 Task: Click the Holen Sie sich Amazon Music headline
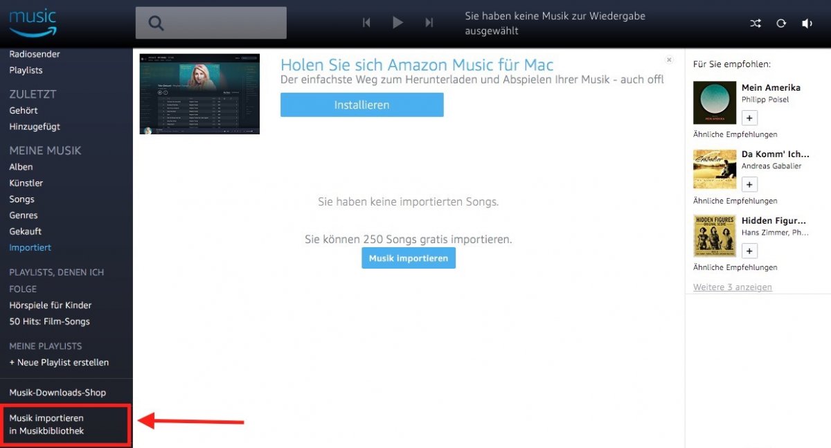click(417, 65)
